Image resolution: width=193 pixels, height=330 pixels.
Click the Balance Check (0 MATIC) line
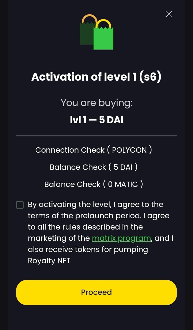click(94, 184)
